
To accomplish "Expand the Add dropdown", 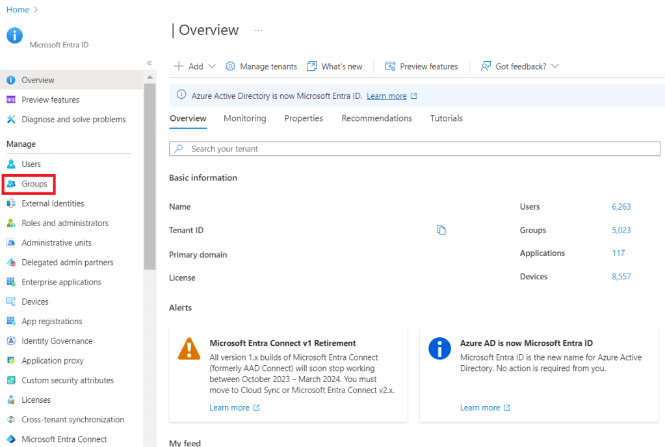I will click(x=194, y=66).
